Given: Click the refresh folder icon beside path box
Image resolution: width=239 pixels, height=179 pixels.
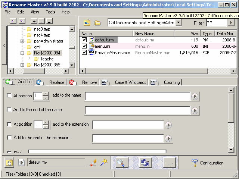Looking at the screenshot, I should point(87,23).
